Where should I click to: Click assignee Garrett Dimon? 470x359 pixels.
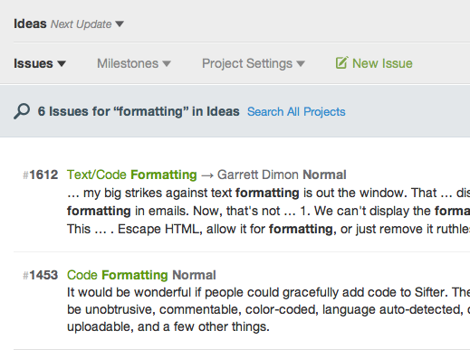258,175
